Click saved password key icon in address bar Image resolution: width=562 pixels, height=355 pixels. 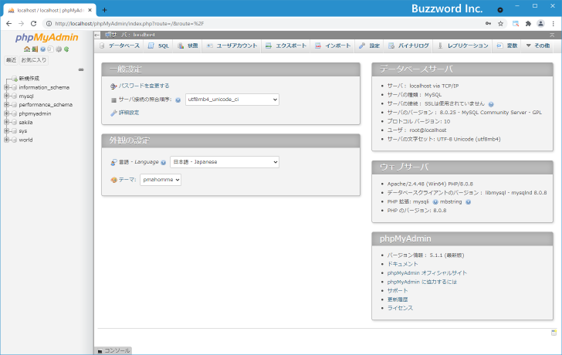click(488, 24)
